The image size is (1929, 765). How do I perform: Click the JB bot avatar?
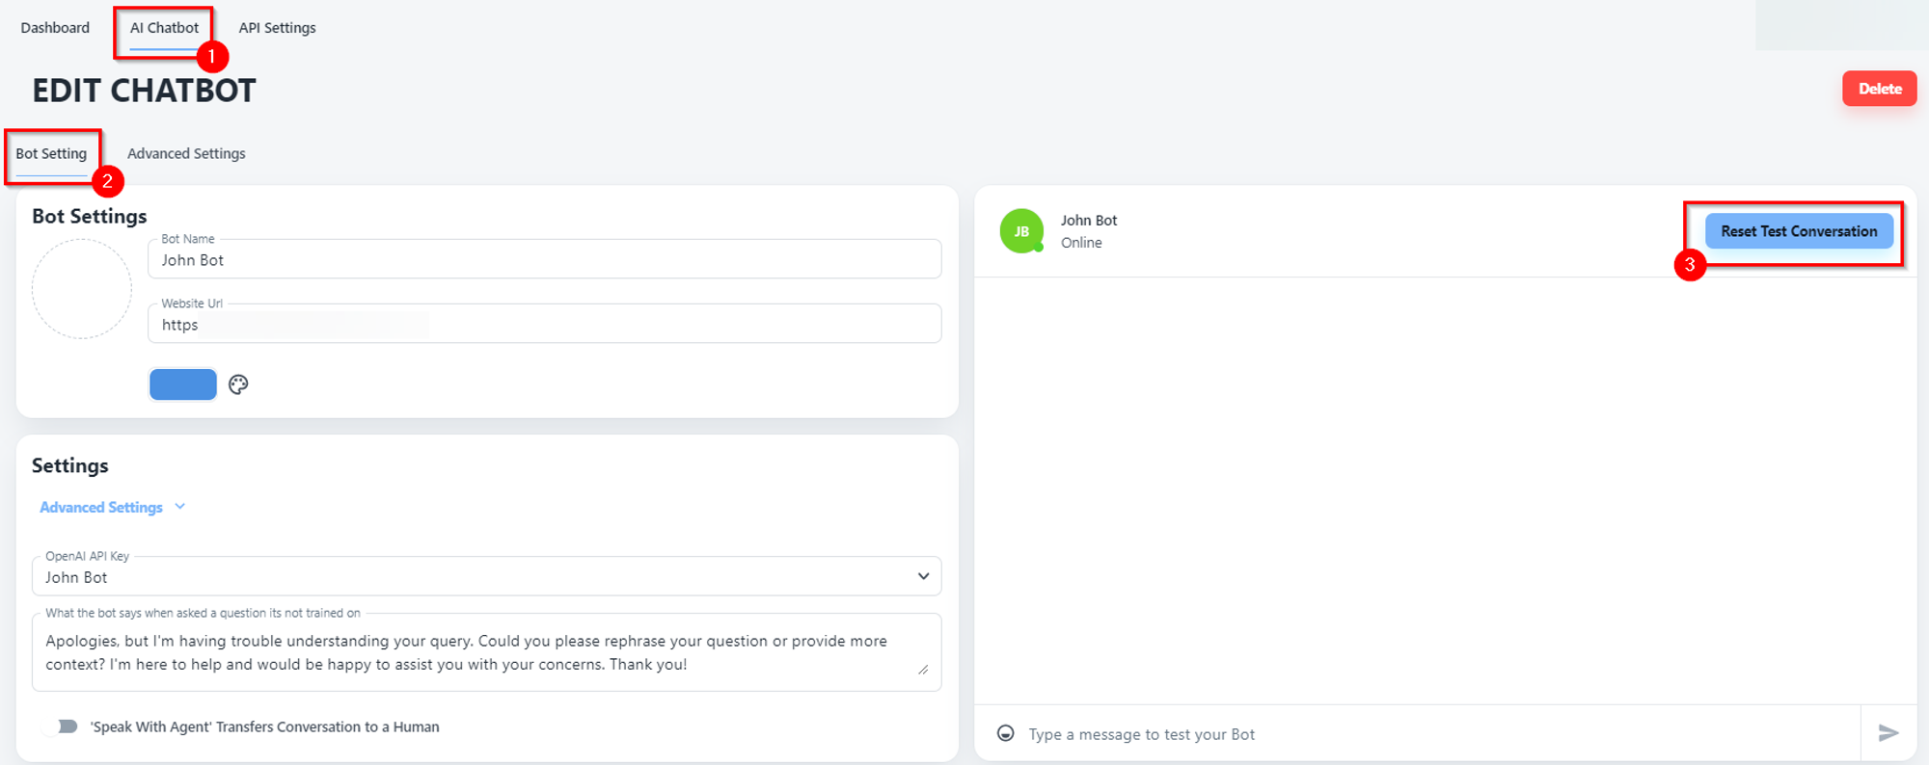coord(1021,231)
